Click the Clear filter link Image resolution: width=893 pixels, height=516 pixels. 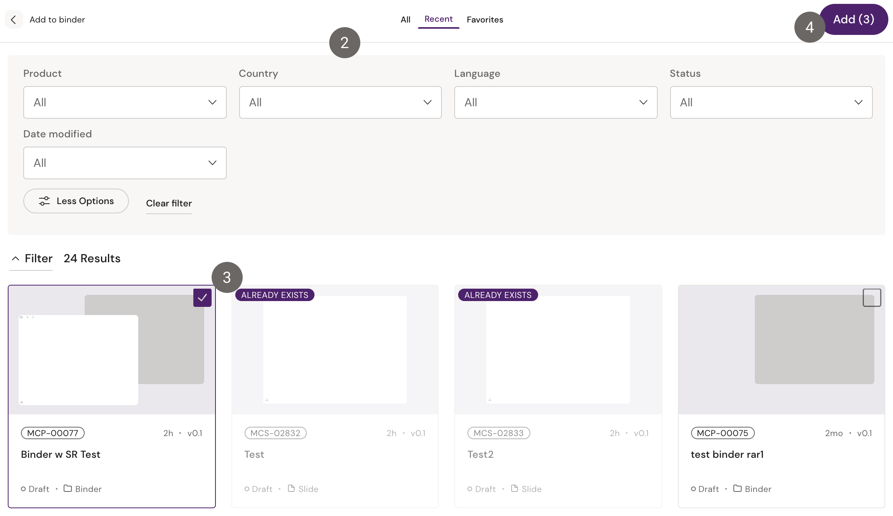coord(169,203)
